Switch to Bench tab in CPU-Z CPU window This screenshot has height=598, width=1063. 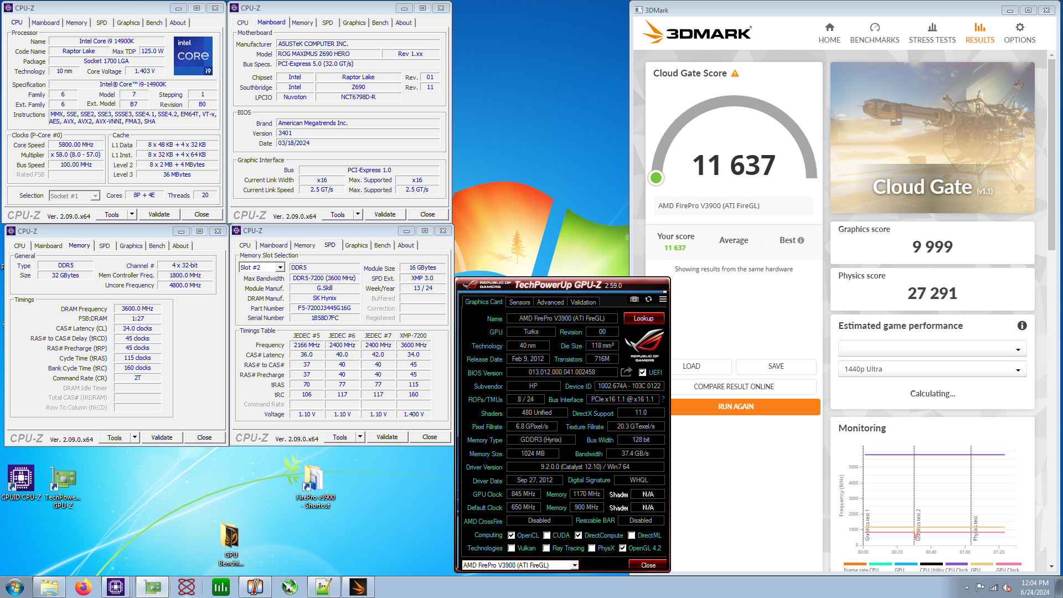coord(154,23)
